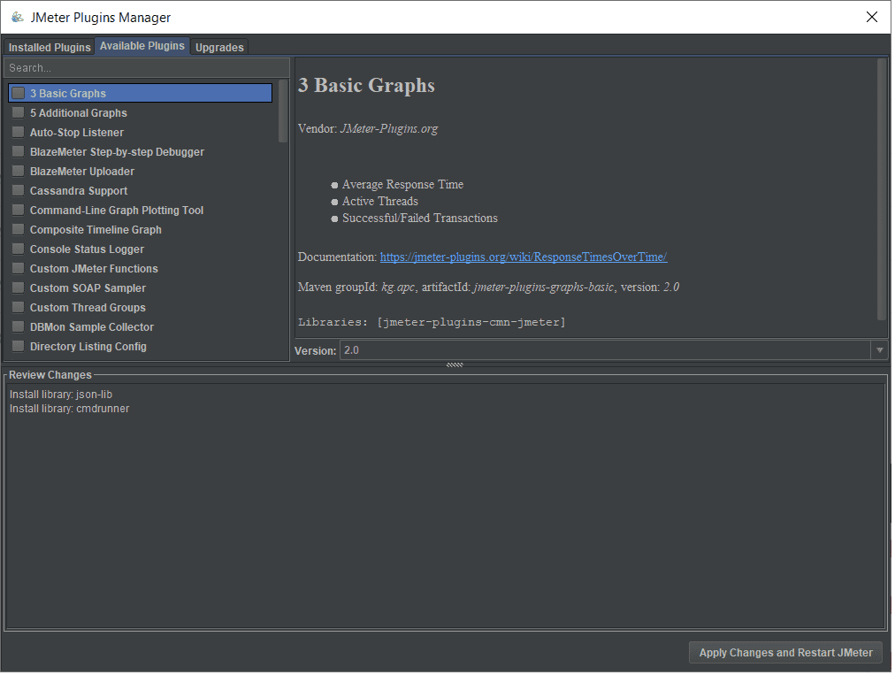The image size is (895, 675).
Task: Open the ResponseTimesOverTime documentation link
Action: (525, 257)
